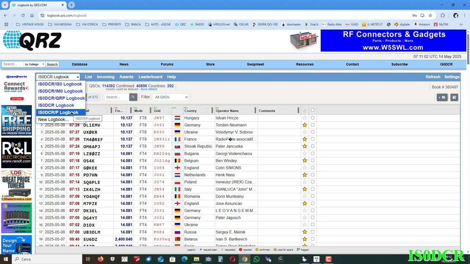Open the Chrome extensions puzzle icon
The height and width of the screenshot is (264, 470).
(442, 15)
